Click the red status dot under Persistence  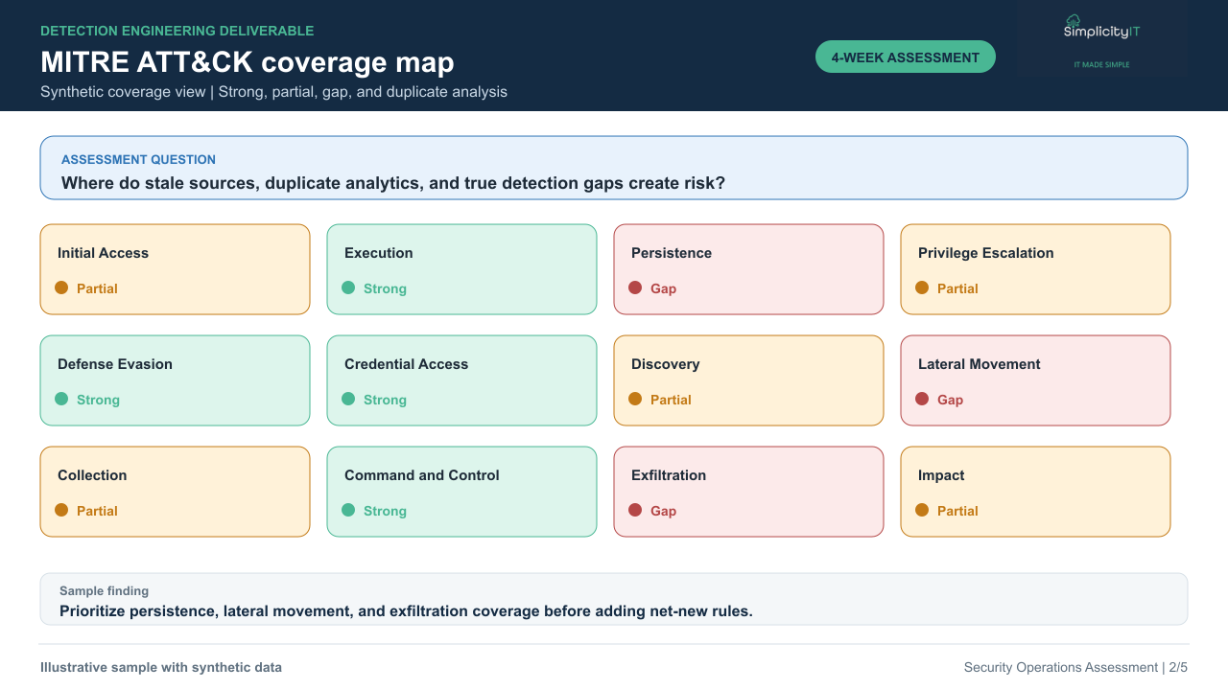(x=635, y=287)
